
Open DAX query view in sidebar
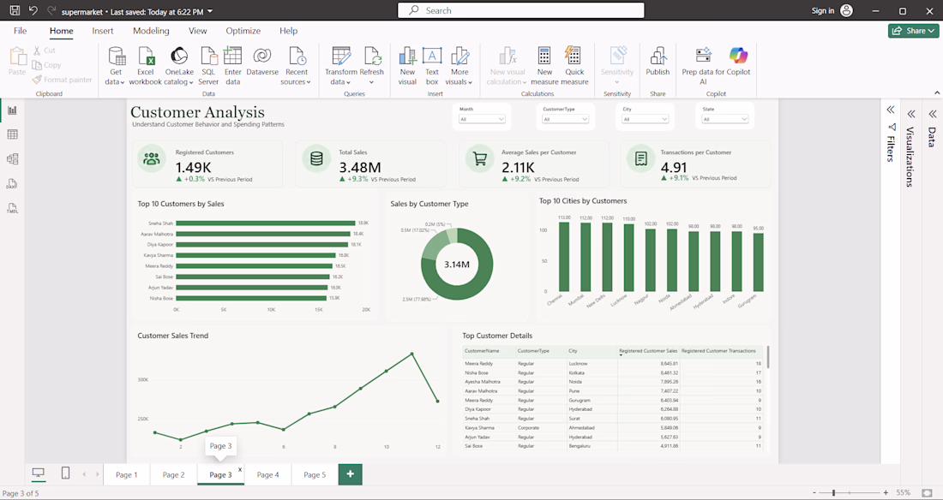(12, 184)
